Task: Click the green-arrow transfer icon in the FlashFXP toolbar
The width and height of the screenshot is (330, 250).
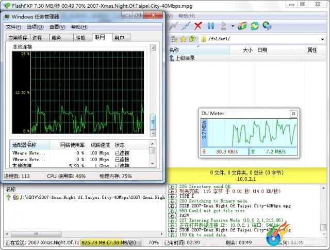Action: (x=242, y=26)
